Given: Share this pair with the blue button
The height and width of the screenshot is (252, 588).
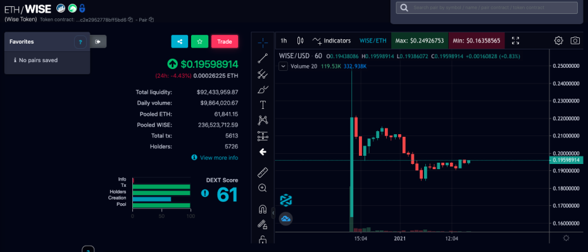Looking at the screenshot, I should click(180, 42).
